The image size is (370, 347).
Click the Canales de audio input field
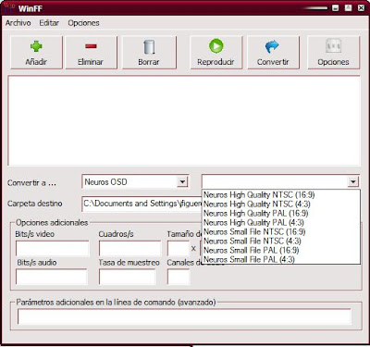[179, 277]
